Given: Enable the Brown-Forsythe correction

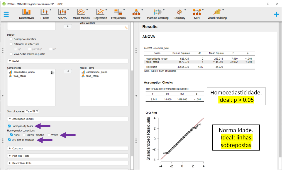Looking at the screenshot, I should pyautogui.click(x=24, y=135).
